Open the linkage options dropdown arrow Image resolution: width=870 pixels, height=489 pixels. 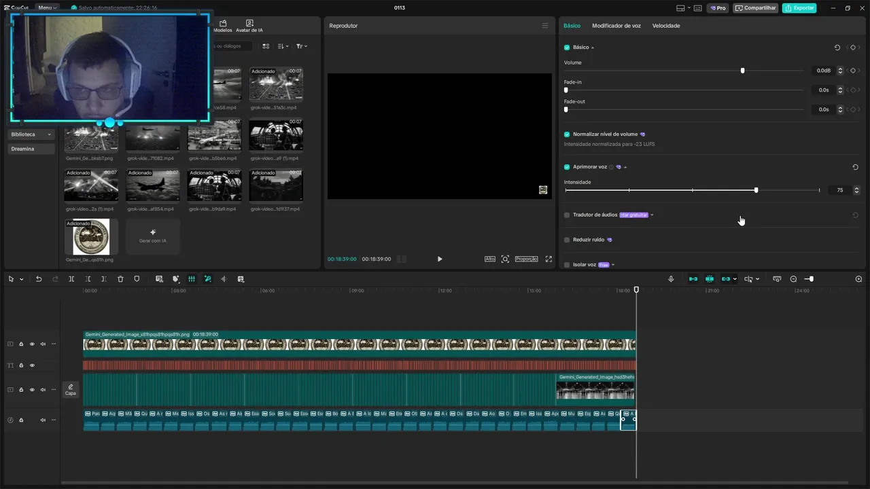point(735,279)
